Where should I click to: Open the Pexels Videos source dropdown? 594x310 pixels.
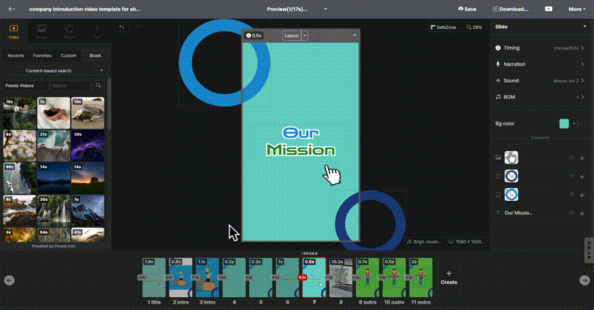[26, 86]
